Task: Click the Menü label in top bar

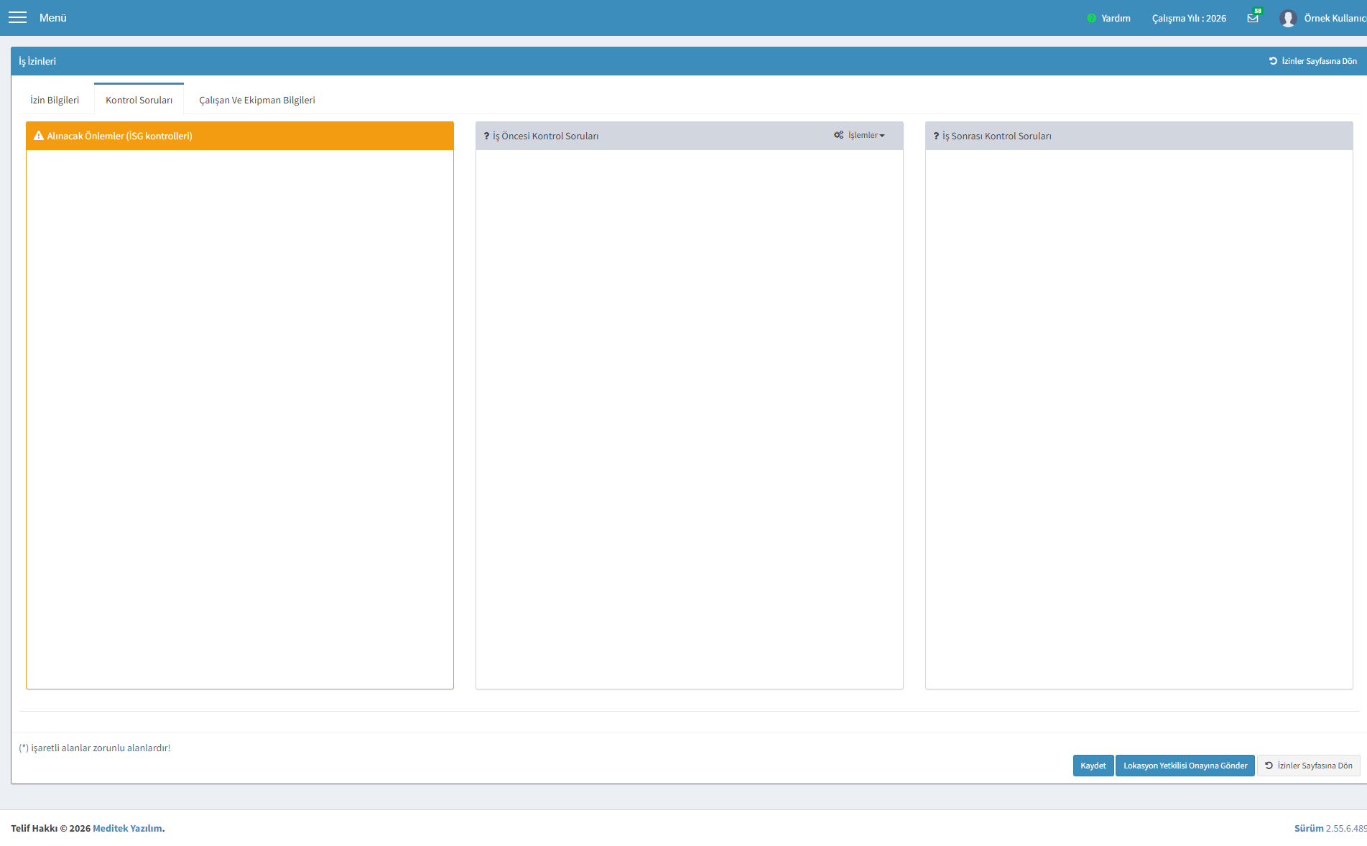Action: click(x=53, y=18)
